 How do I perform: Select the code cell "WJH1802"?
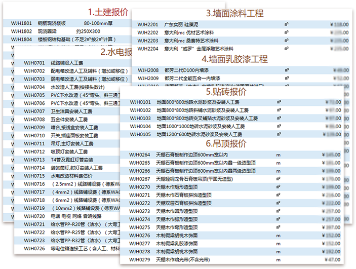point(21,31)
